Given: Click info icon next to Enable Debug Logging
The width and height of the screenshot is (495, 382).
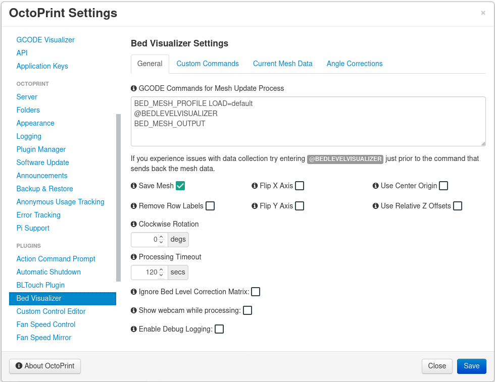Looking at the screenshot, I should (134, 330).
